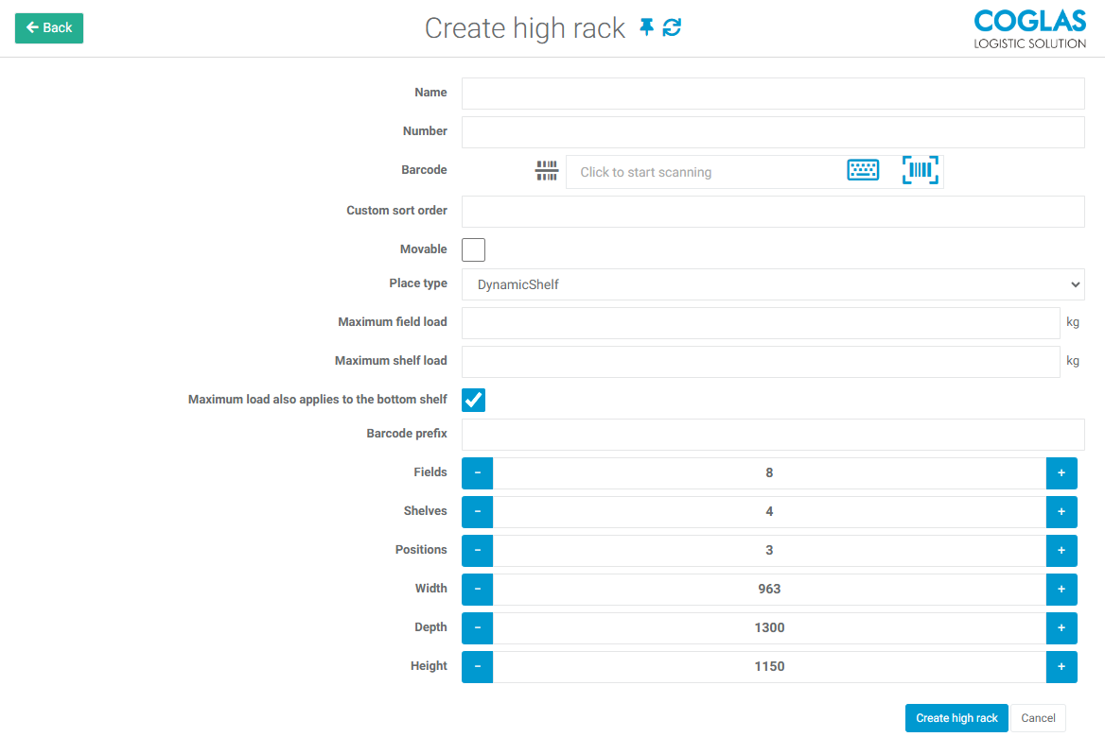
Task: Go back using the Back button
Action: point(49,28)
